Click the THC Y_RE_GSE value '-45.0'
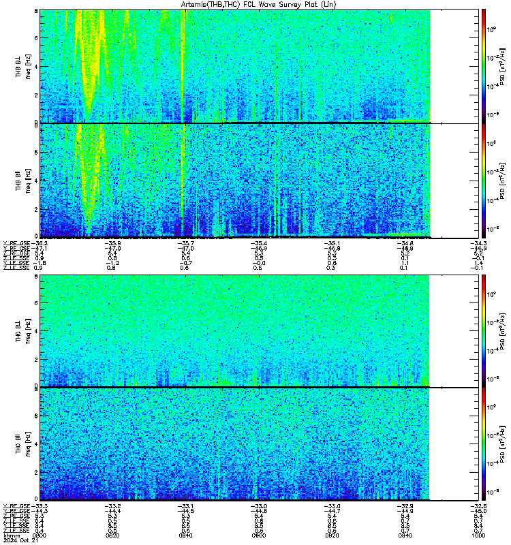 click(x=478, y=511)
